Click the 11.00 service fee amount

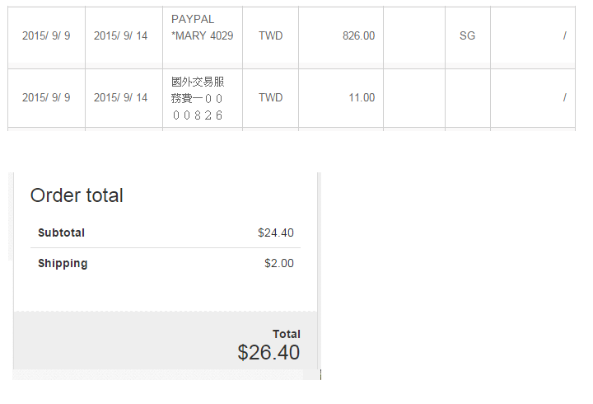point(362,97)
